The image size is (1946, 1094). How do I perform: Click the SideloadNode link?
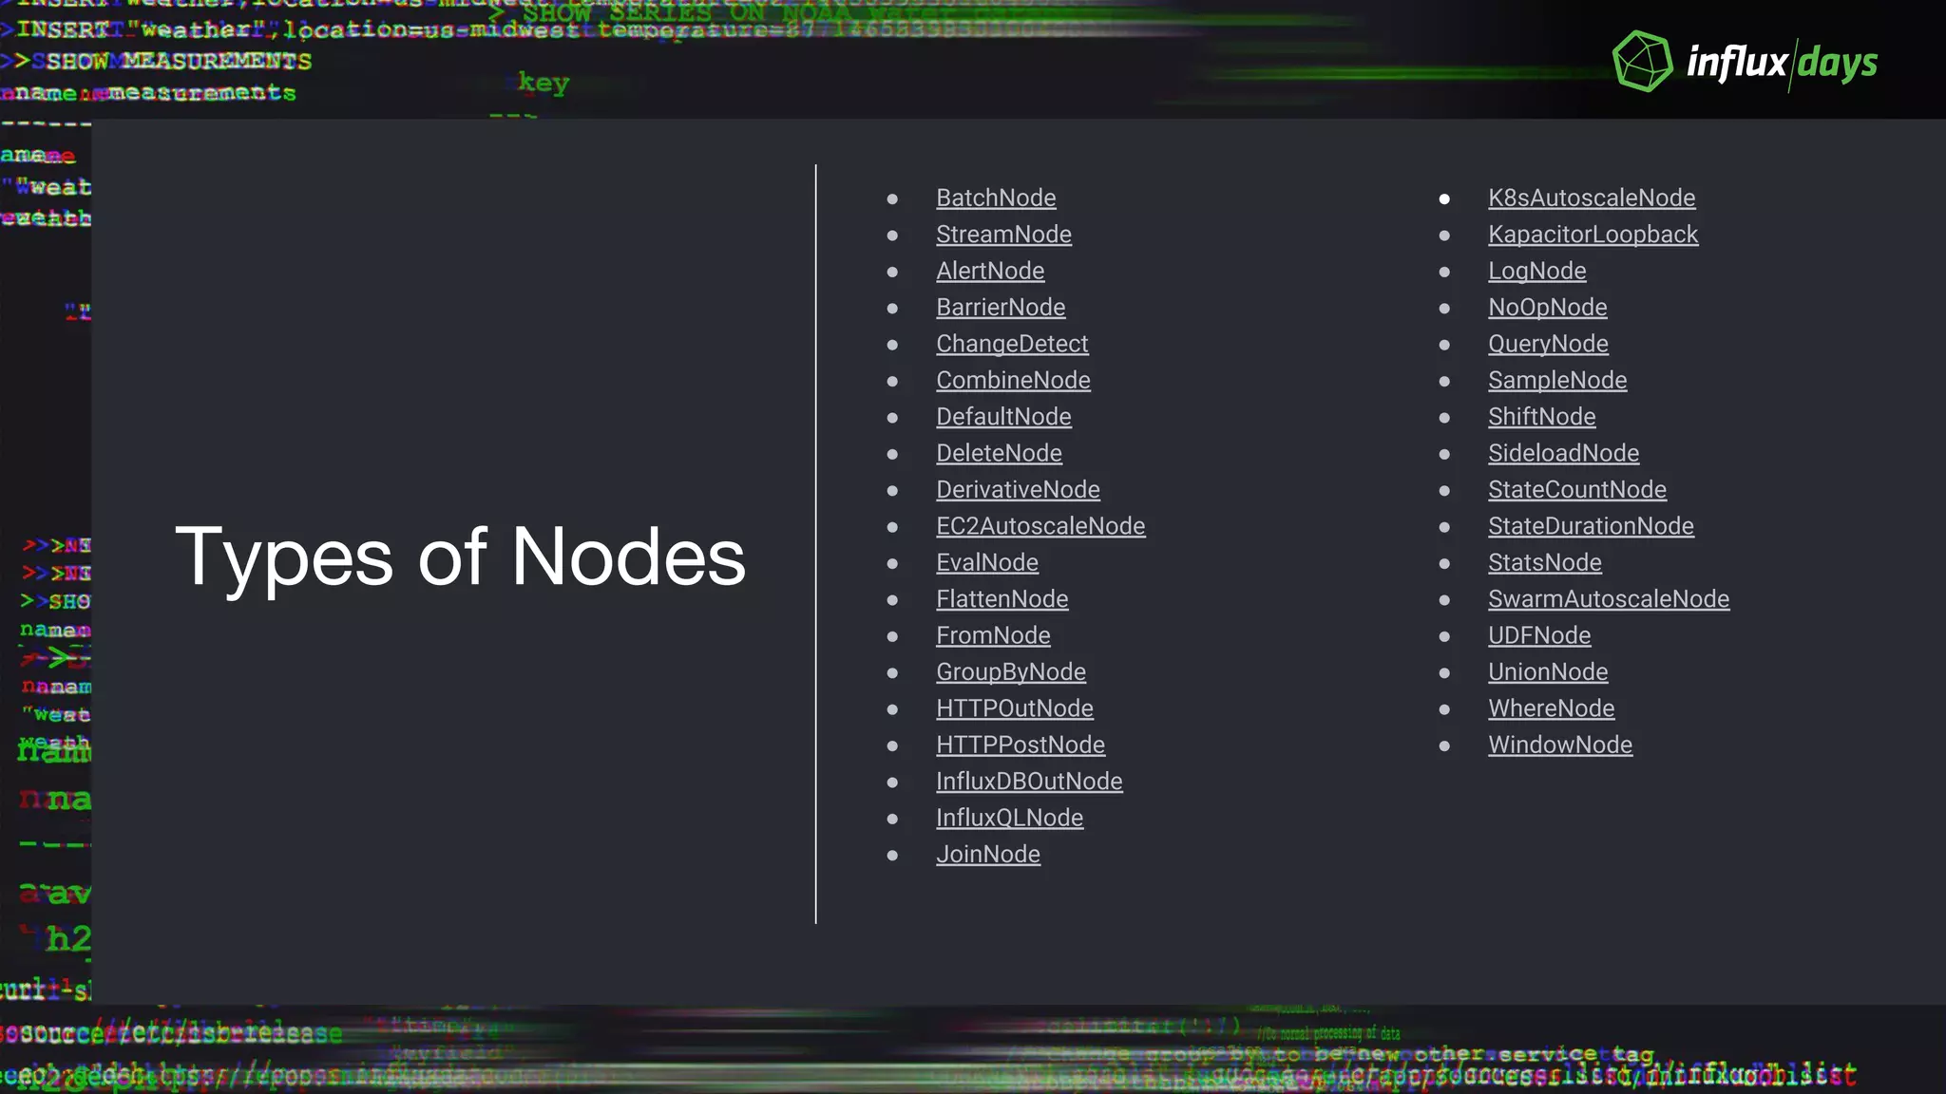coord(1563,453)
